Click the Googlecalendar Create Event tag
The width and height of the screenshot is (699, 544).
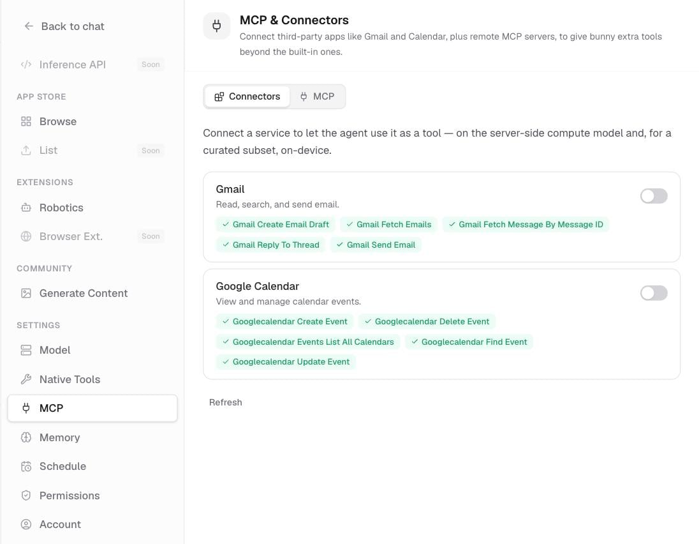click(285, 321)
